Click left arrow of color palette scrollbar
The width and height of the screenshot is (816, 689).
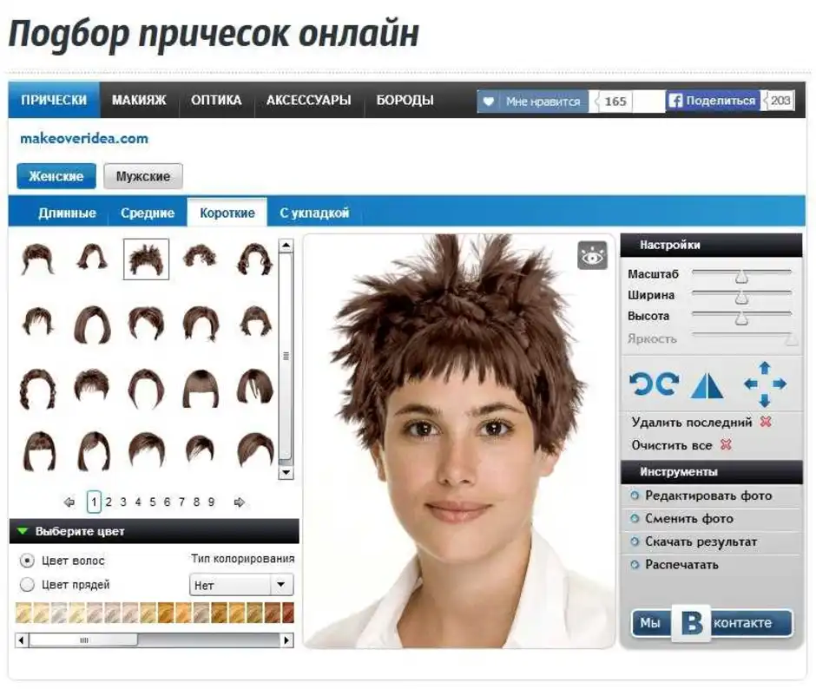click(x=22, y=640)
